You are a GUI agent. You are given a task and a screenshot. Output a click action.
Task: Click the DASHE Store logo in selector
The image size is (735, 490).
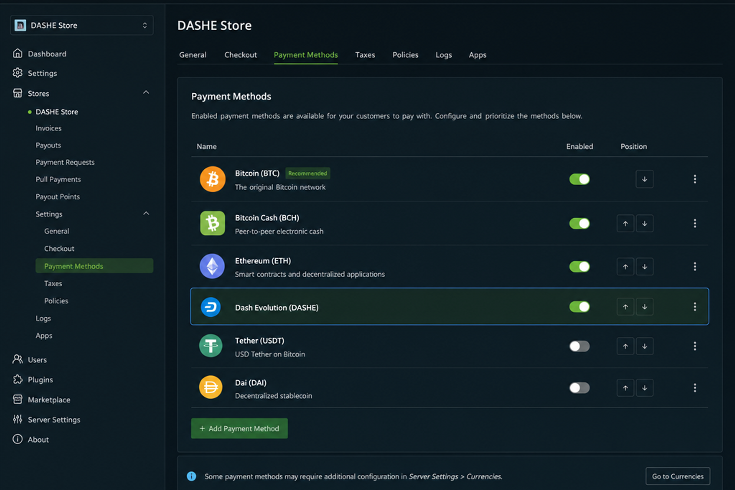20,25
